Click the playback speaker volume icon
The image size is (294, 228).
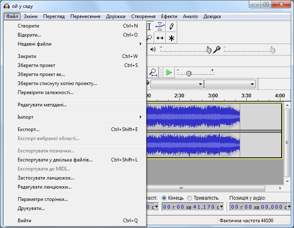pyautogui.click(x=153, y=49)
